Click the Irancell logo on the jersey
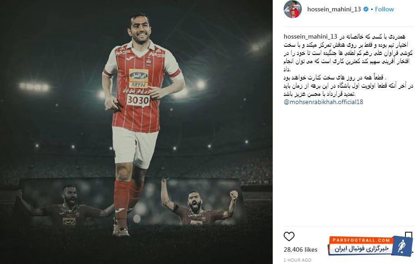Viewport: 420px width, 264px height. click(139, 75)
